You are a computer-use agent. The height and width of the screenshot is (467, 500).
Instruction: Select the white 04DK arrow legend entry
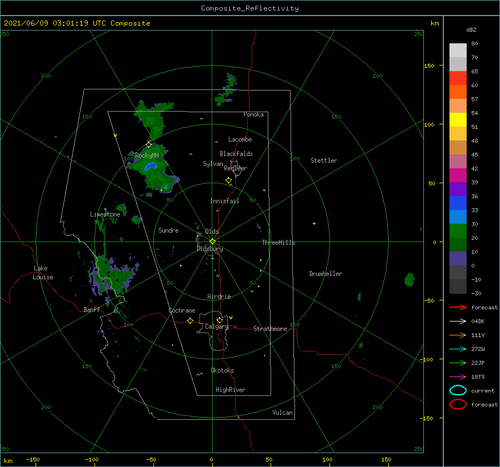pos(458,322)
